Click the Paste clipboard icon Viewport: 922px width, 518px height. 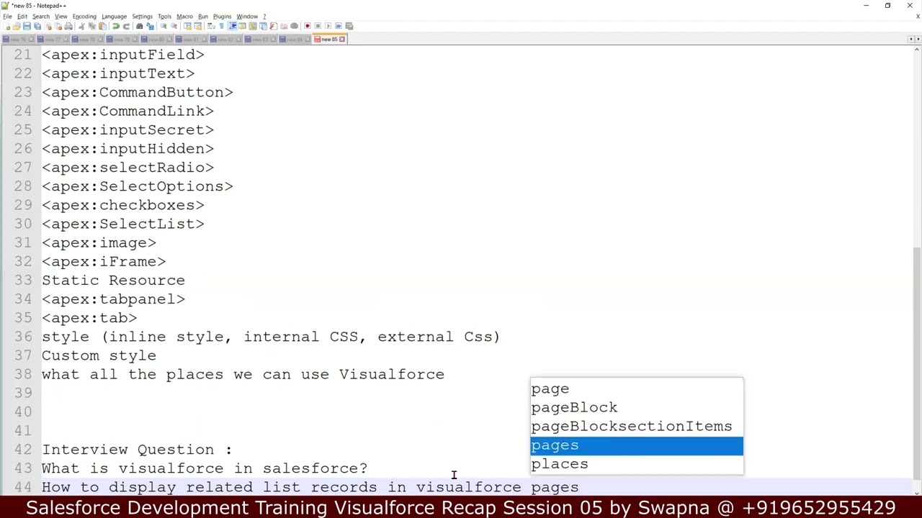pyautogui.click(x=102, y=26)
